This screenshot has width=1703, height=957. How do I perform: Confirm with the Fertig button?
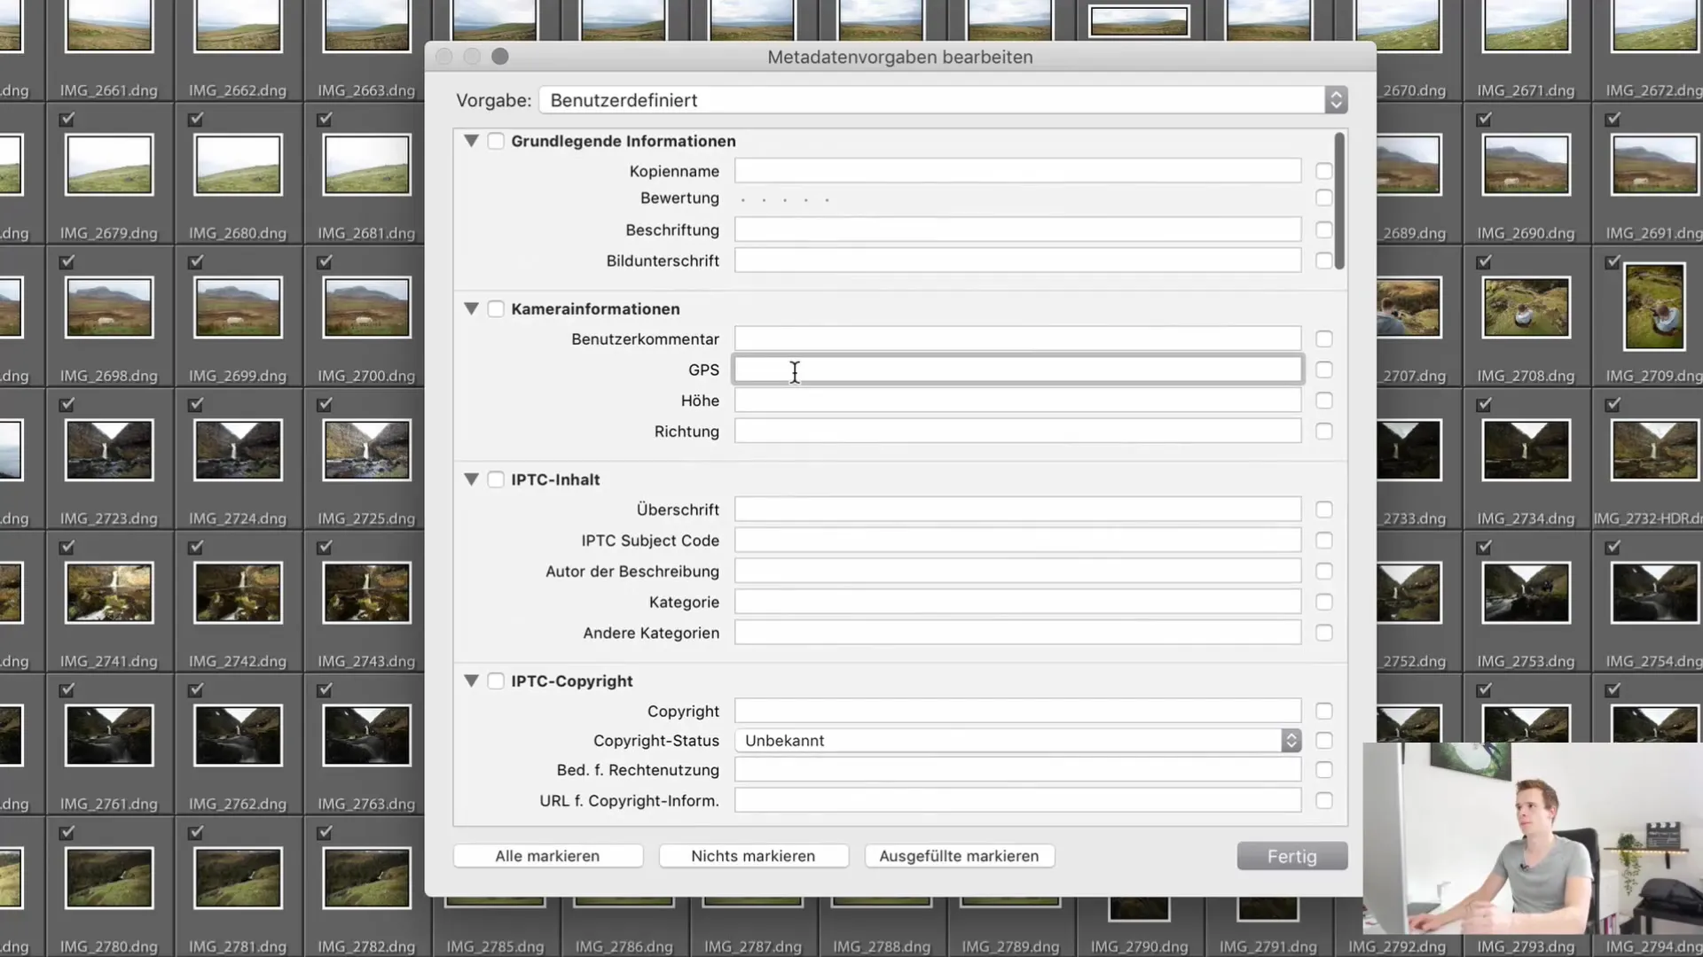[x=1292, y=856]
